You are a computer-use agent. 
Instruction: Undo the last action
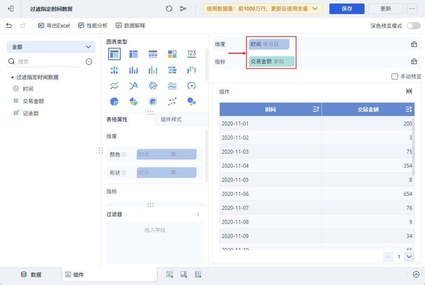(x=9, y=25)
